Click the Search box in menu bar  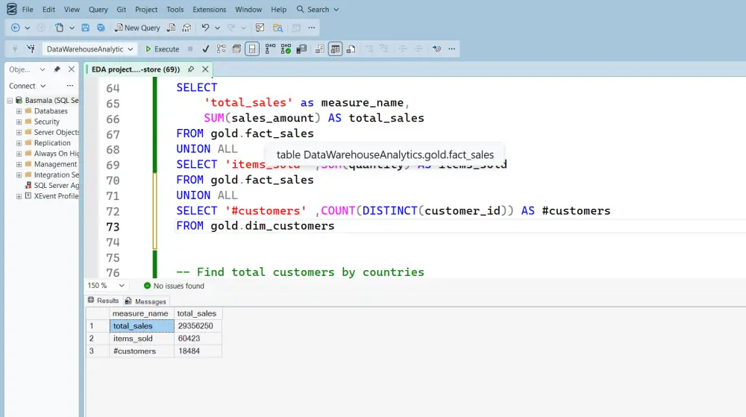(317, 10)
